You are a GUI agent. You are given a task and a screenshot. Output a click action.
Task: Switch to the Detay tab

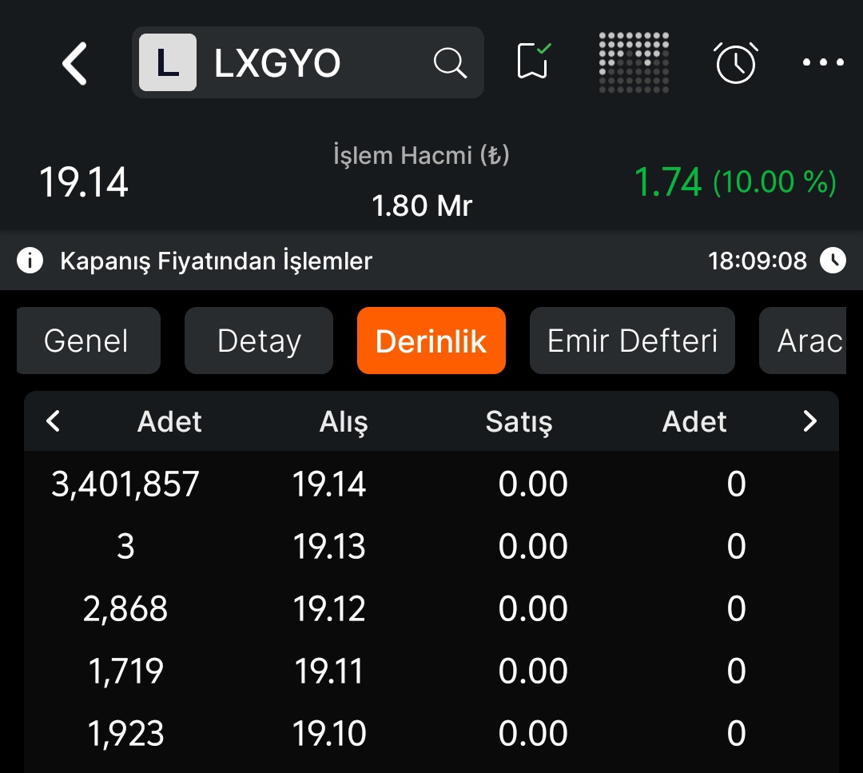[259, 341]
